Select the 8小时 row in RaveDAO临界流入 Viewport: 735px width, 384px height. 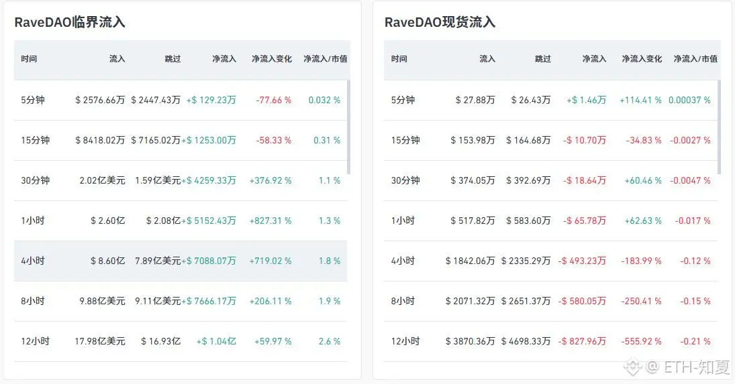click(181, 301)
